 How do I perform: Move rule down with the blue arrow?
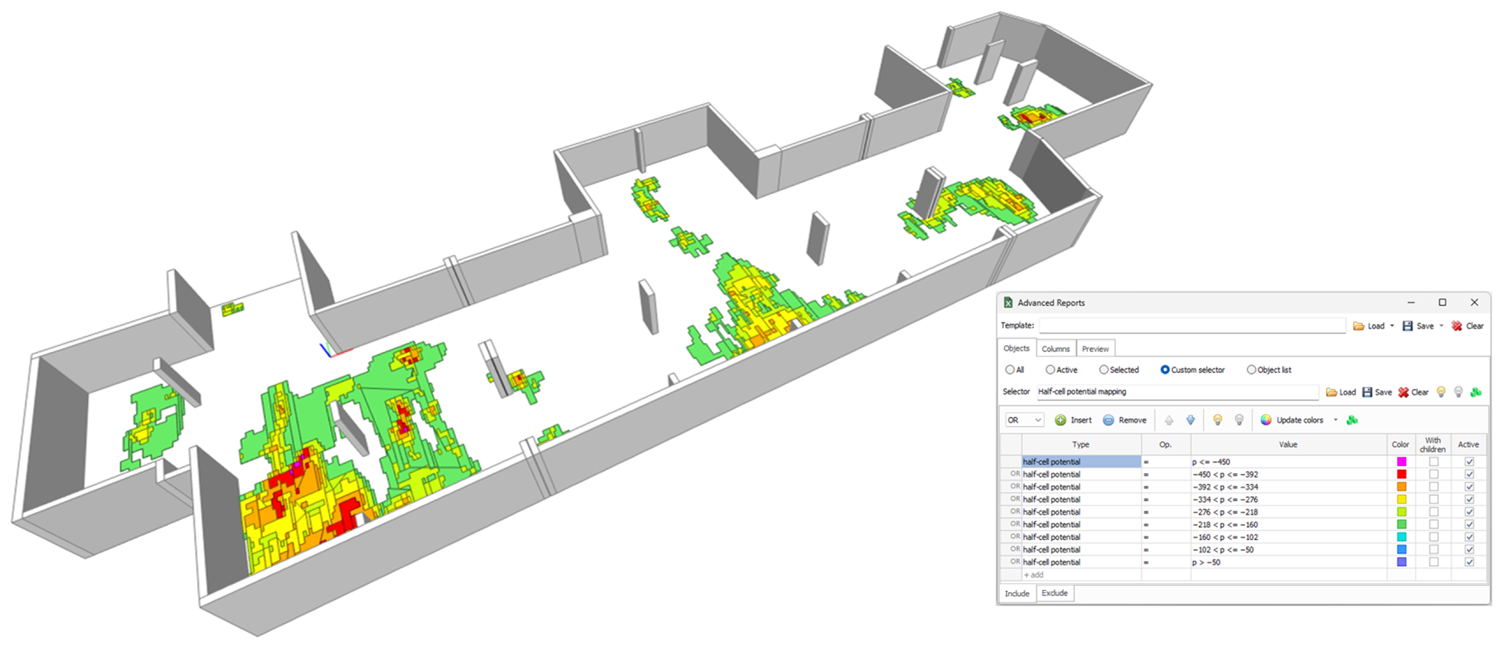[x=1190, y=420]
